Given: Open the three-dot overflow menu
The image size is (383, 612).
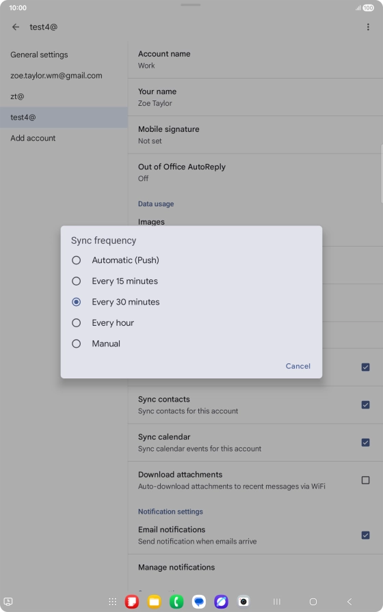Looking at the screenshot, I should coord(368,27).
